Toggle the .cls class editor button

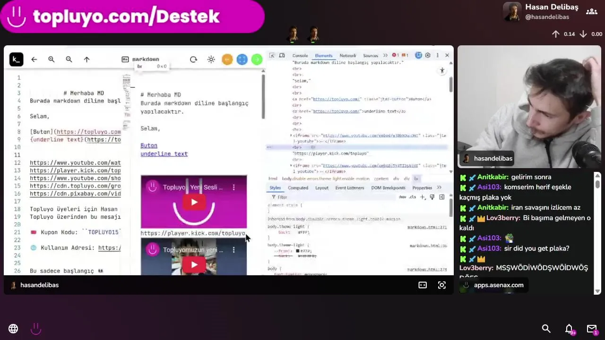tap(412, 197)
